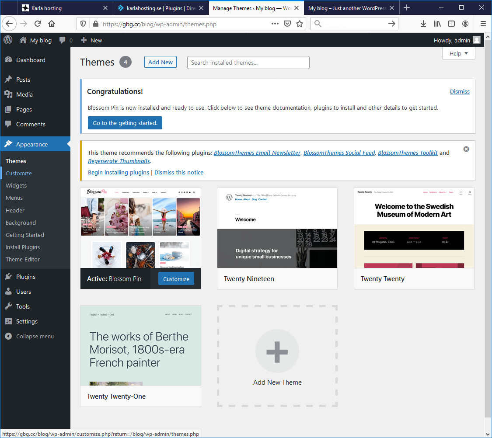Open Theme Editor submenu link

tap(23, 259)
